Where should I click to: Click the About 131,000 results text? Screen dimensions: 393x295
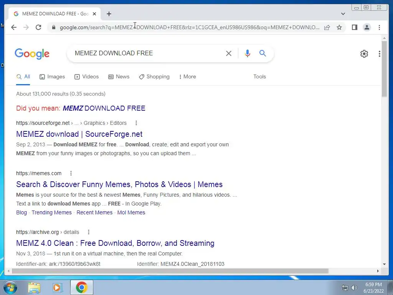(61, 94)
